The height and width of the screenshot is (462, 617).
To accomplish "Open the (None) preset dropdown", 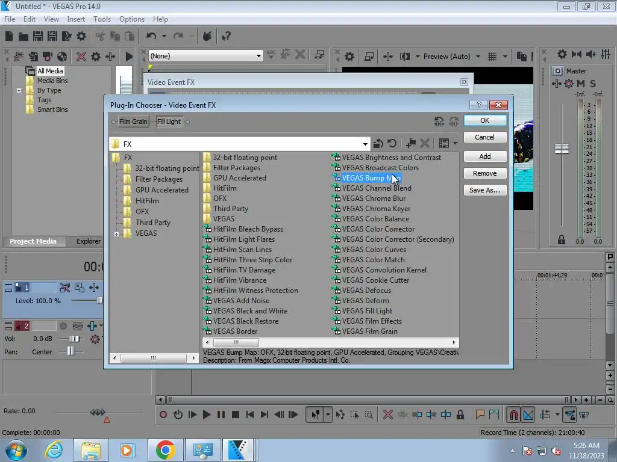I will click(258, 56).
